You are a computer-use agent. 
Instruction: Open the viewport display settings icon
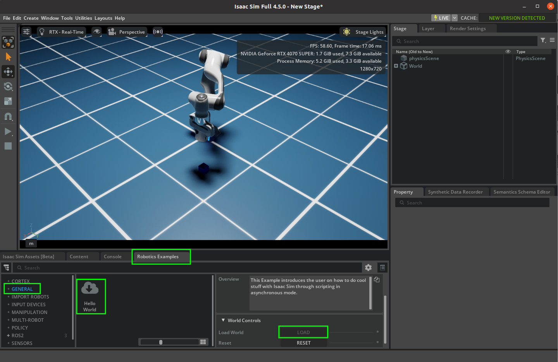click(26, 32)
